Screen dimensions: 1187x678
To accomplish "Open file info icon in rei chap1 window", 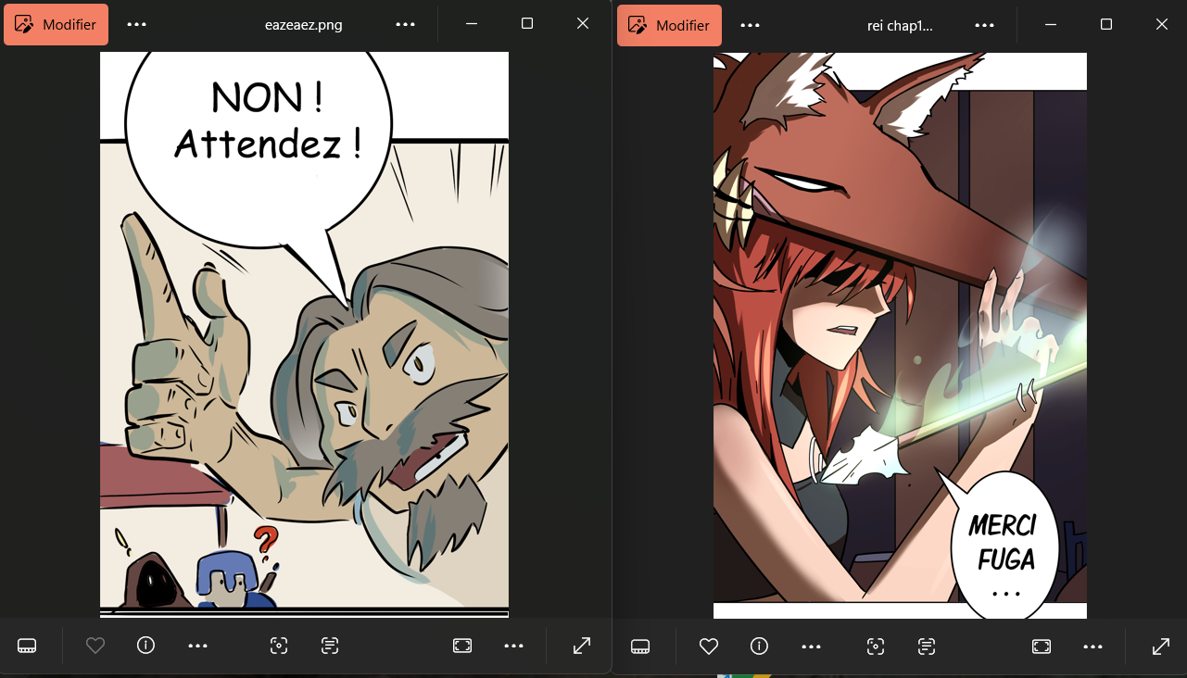I will click(759, 646).
